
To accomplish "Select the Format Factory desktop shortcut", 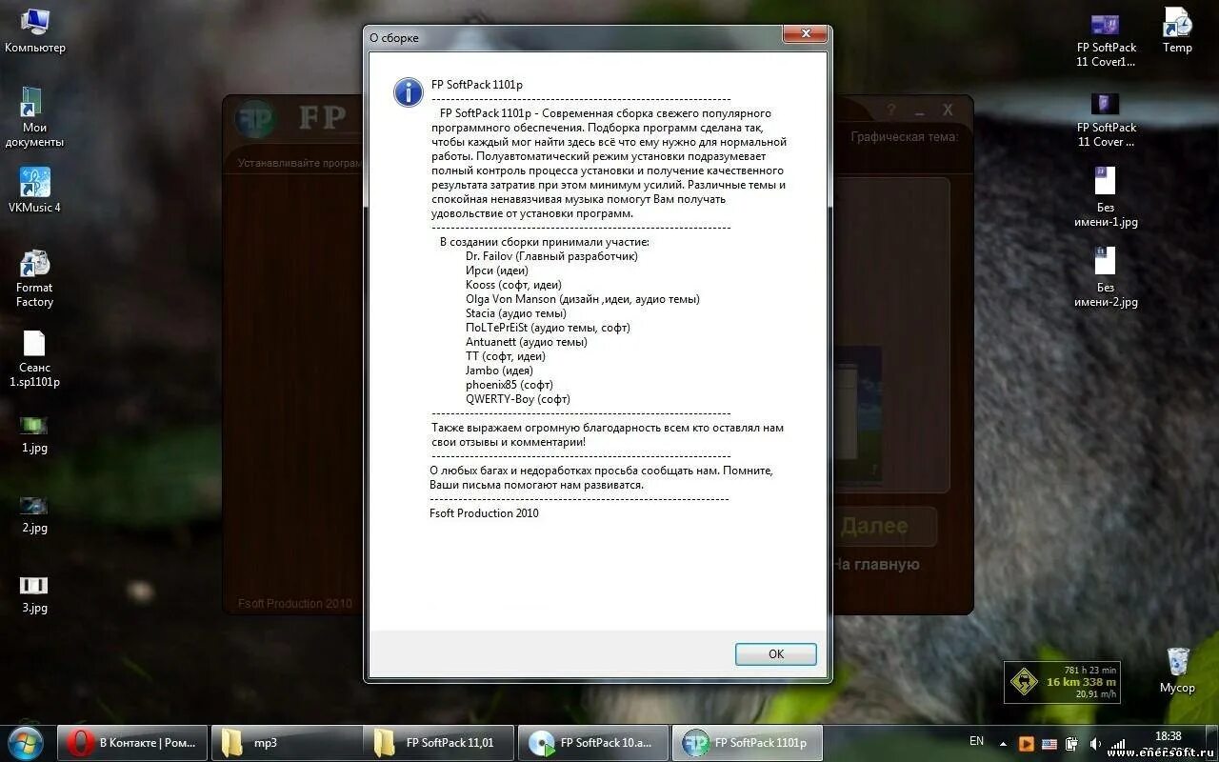I will [x=35, y=278].
